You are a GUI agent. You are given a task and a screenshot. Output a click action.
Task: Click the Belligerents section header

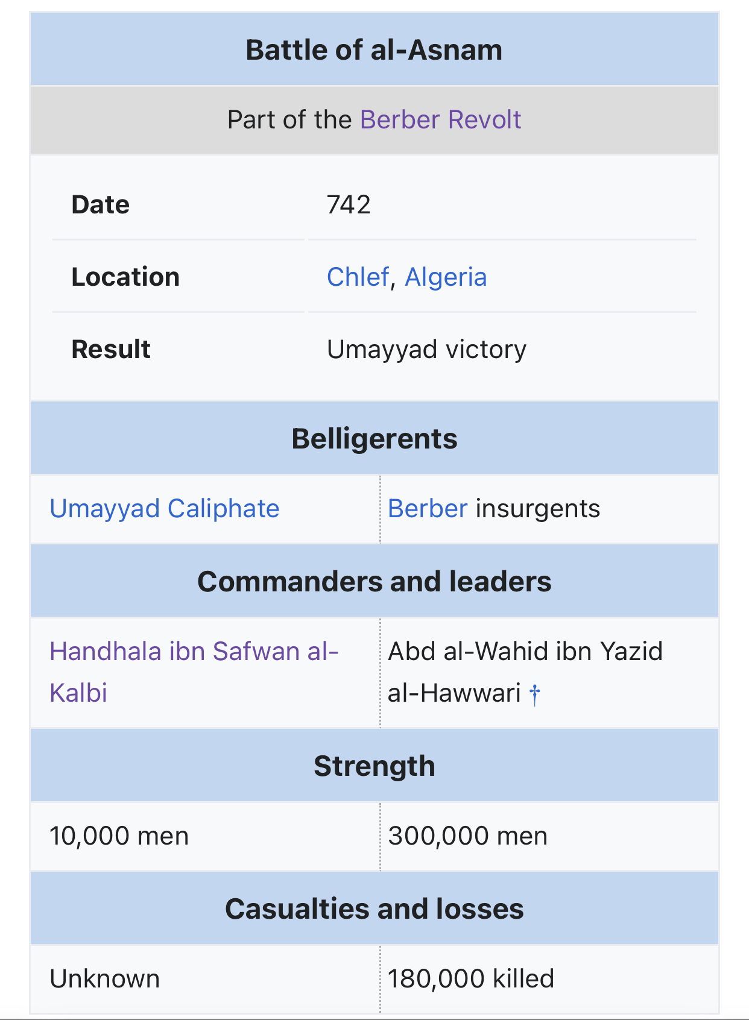coord(374,438)
